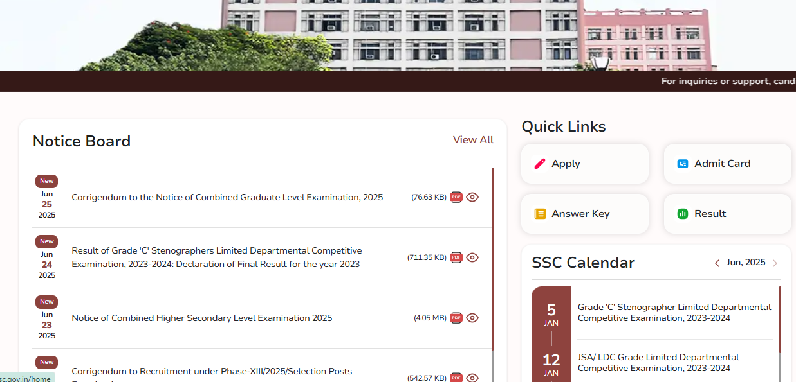Click the yellow list icon on Answer Key
Screen dimensions: 796x382
click(540, 214)
